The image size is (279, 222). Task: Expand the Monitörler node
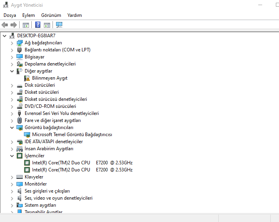coord(12,184)
